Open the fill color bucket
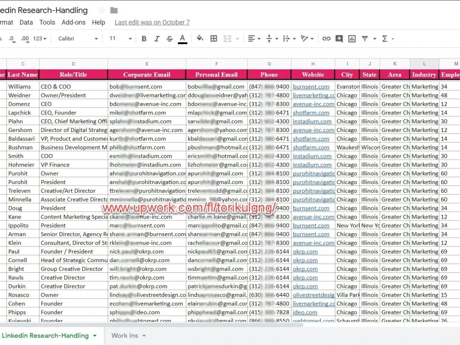The height and width of the screenshot is (345, 460). tap(200, 39)
